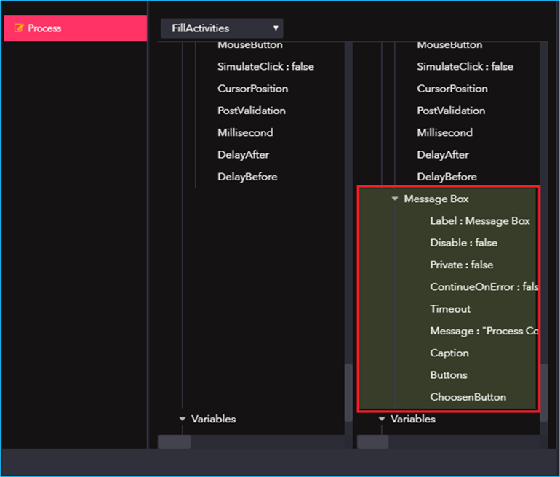Collapse the Message Box node

[395, 199]
